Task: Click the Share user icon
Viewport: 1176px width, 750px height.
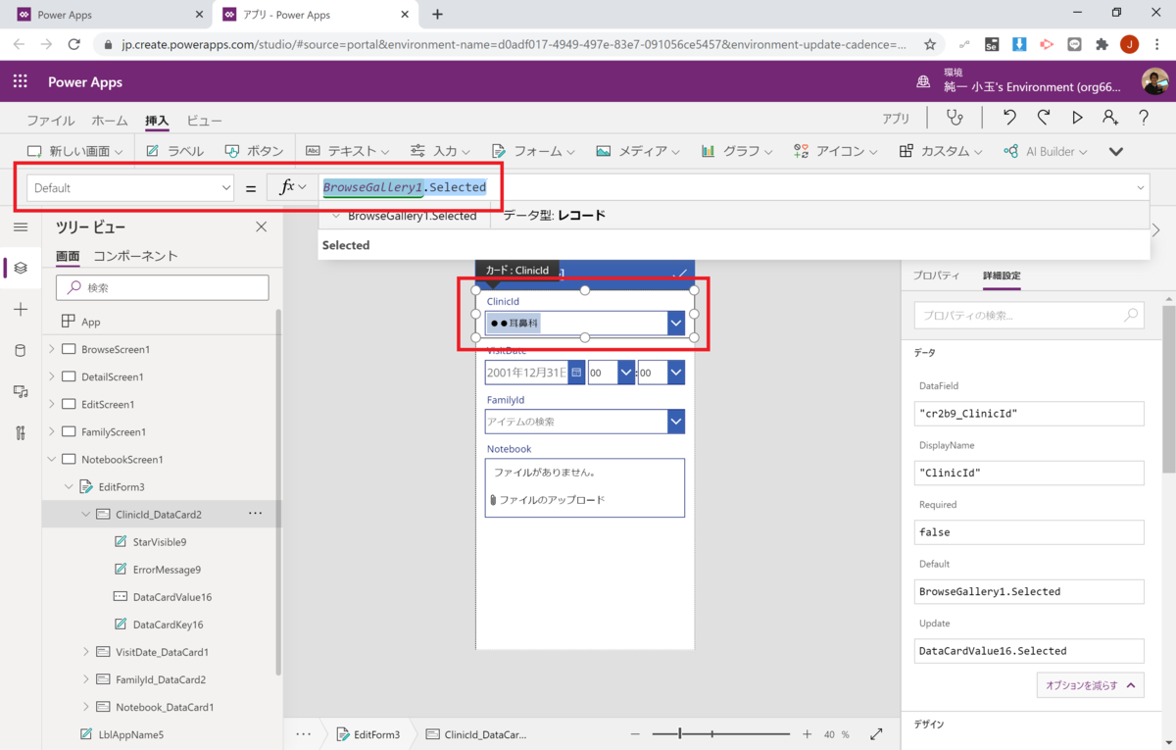Action: point(1110,118)
